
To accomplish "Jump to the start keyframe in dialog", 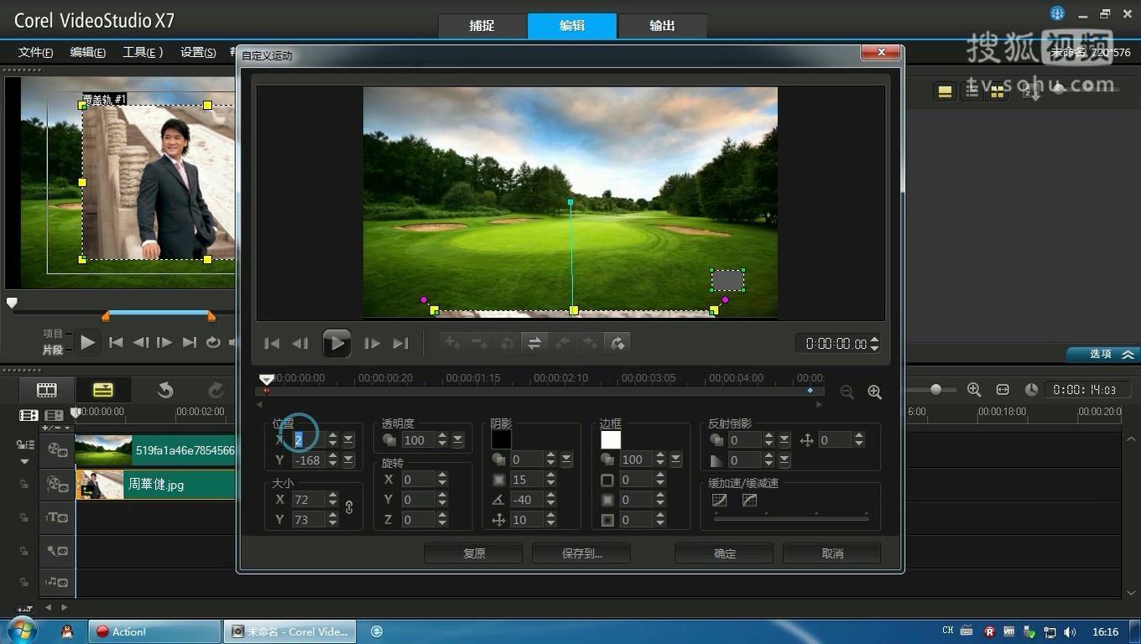I will [x=272, y=343].
